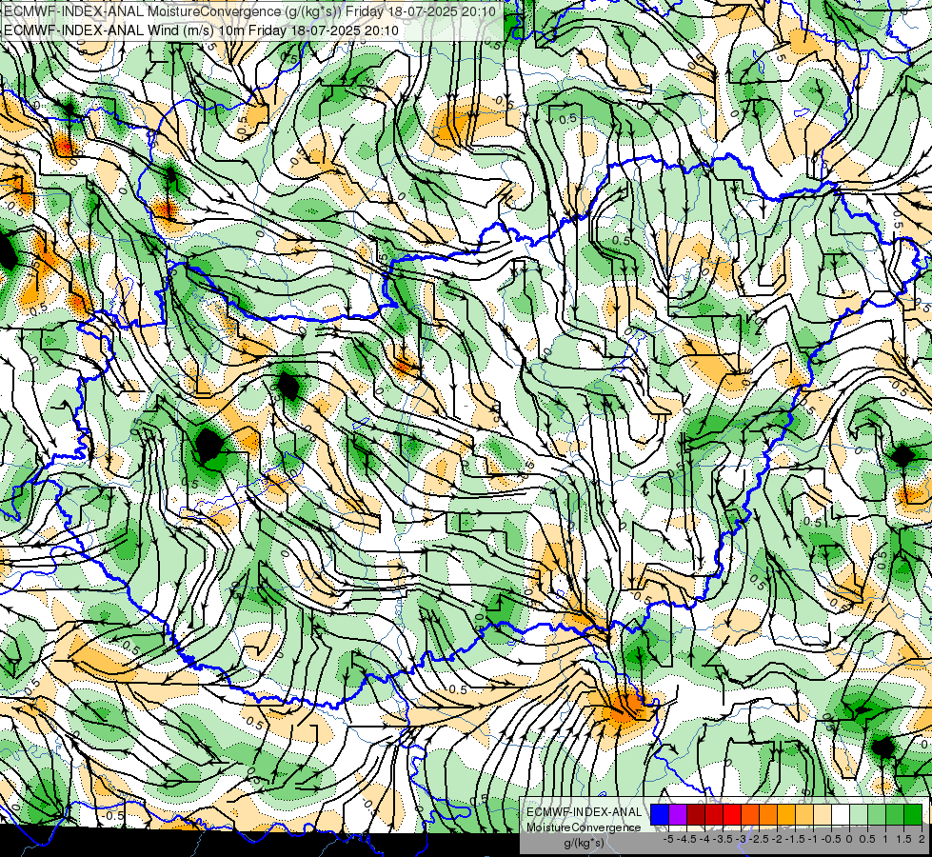Select the blue legend swatch

click(x=660, y=814)
